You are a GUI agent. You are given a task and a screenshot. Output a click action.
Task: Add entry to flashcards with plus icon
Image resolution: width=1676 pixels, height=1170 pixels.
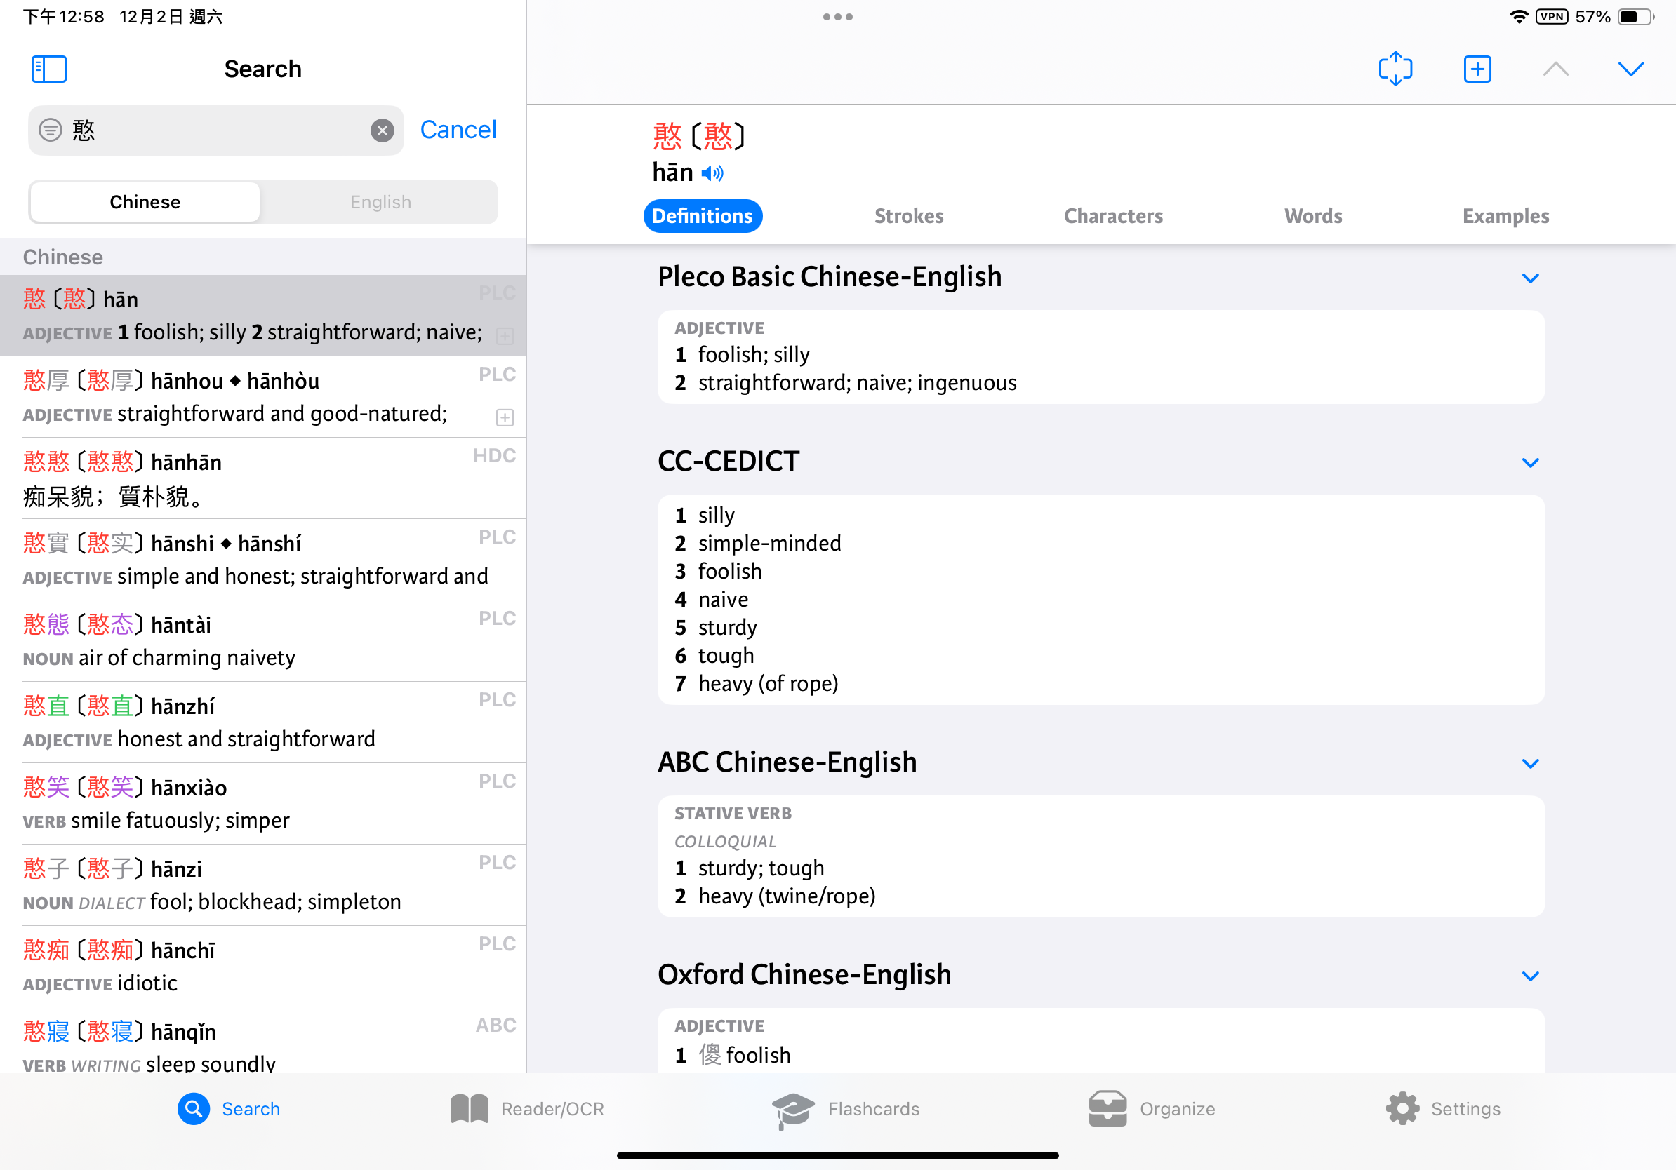pos(1477,69)
